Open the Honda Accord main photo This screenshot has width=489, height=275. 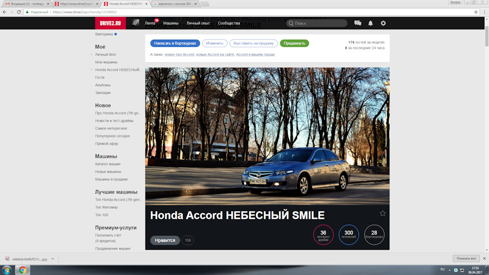pyautogui.click(x=267, y=136)
